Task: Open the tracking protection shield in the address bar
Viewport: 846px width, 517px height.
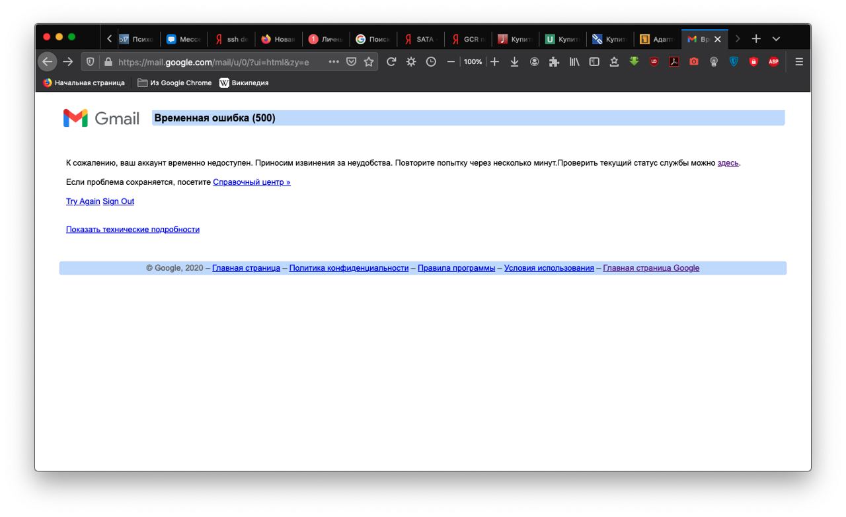Action: point(91,61)
